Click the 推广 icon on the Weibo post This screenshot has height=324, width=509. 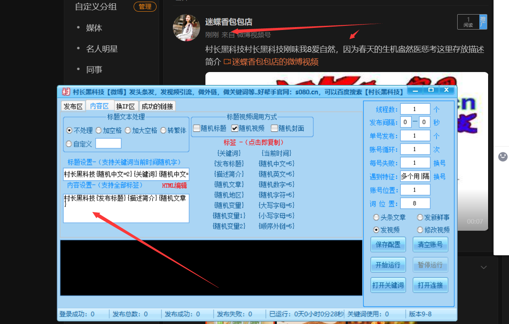(x=483, y=22)
